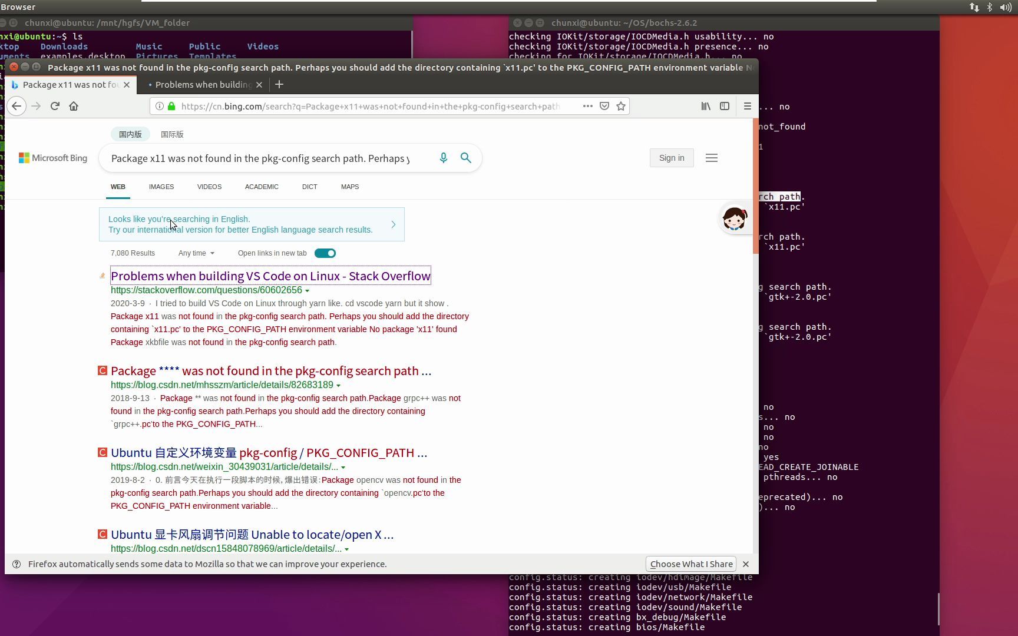
Task: Save page to Pocket icon
Action: coord(604,107)
